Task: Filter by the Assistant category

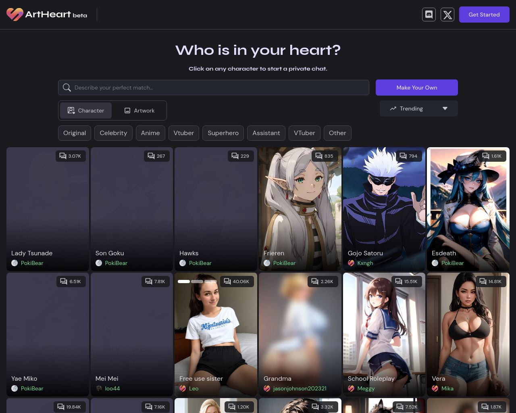Action: click(x=266, y=133)
